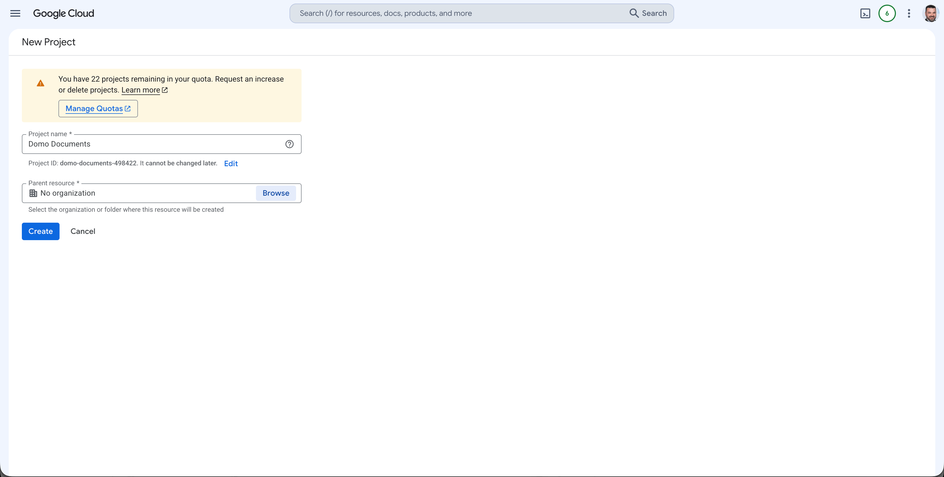The height and width of the screenshot is (477, 944).
Task: Click the Create button
Action: pyautogui.click(x=41, y=231)
